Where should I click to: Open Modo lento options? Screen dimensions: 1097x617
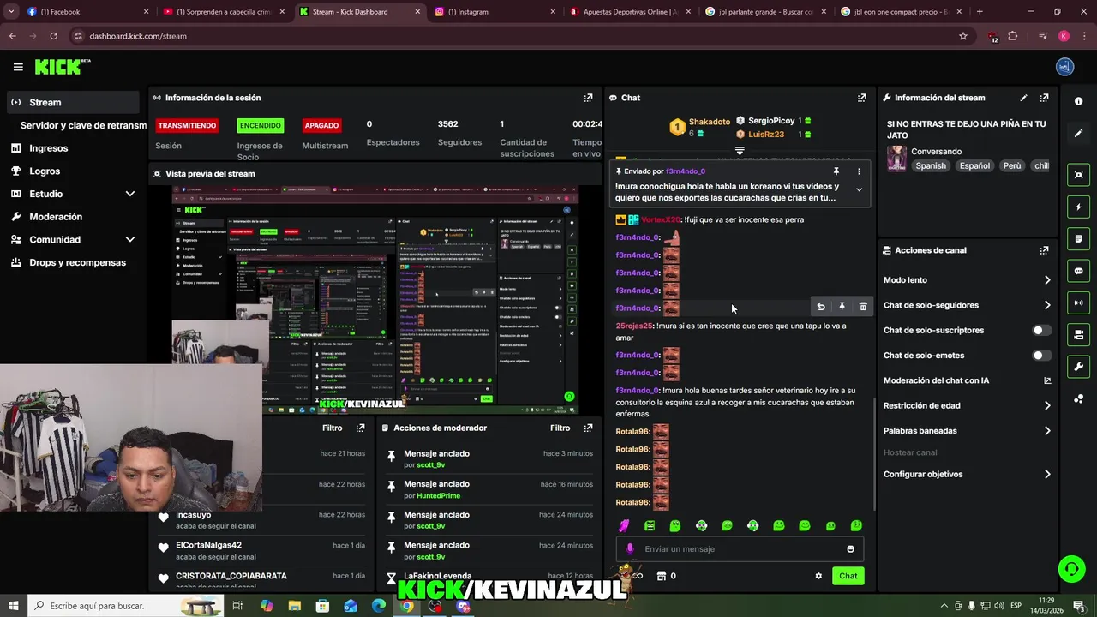click(x=967, y=280)
